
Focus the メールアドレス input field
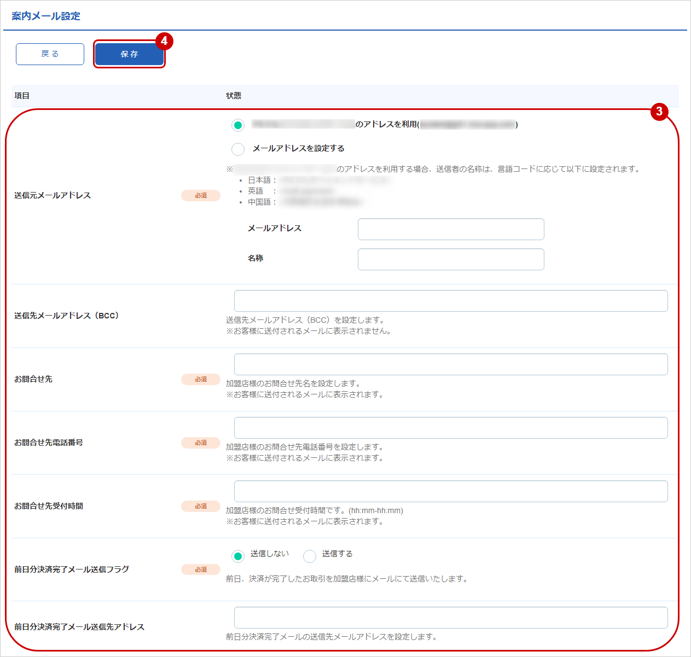(x=451, y=229)
